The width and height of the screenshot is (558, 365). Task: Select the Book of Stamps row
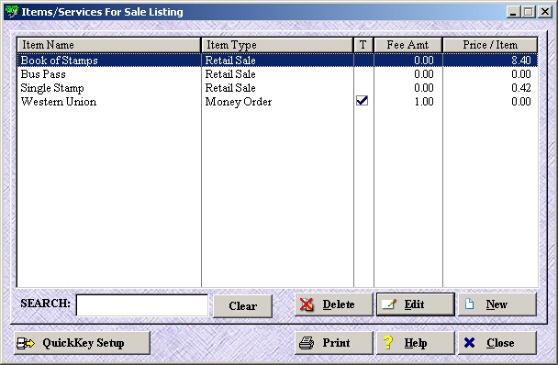pos(277,61)
